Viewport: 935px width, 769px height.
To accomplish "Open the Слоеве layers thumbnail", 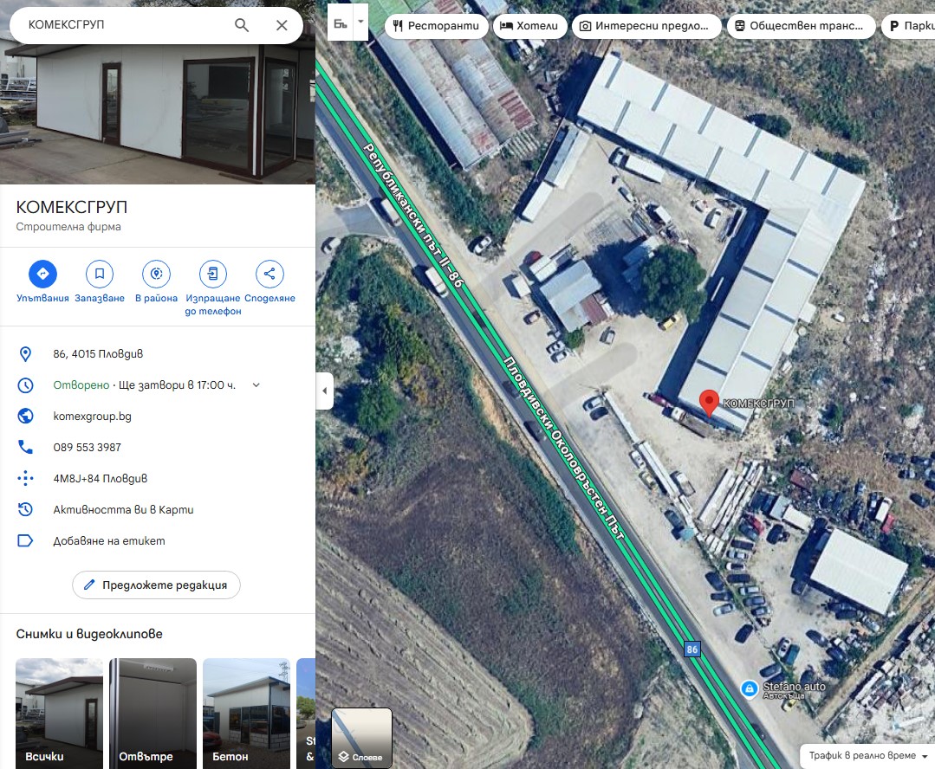I will [362, 738].
